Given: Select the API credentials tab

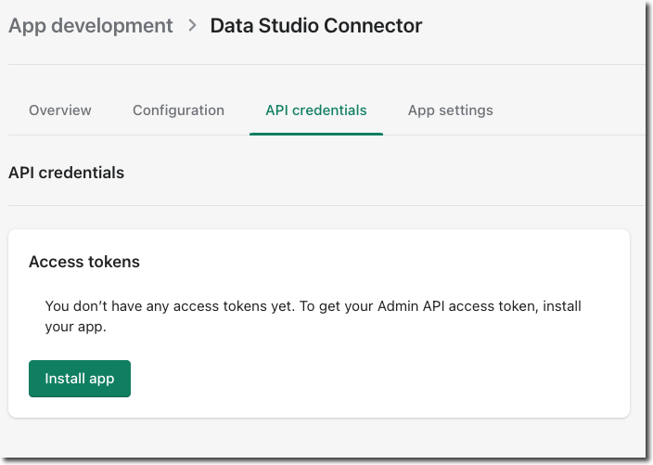Looking at the screenshot, I should click(x=316, y=110).
